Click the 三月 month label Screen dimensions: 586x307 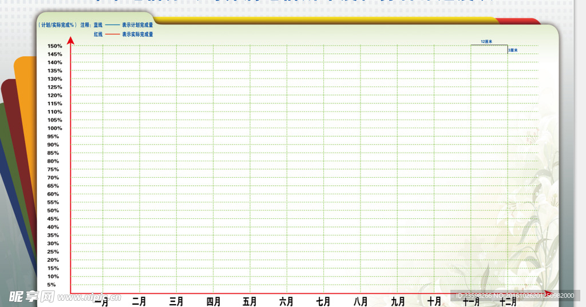click(x=176, y=301)
